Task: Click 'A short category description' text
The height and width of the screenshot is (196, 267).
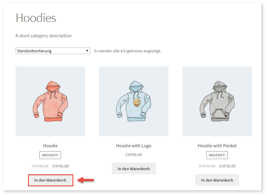Action: pyautogui.click(x=44, y=36)
